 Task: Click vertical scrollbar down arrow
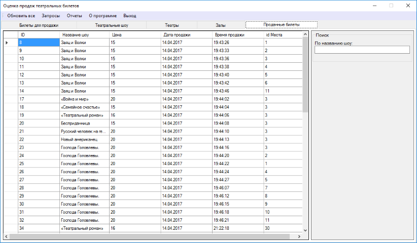coord(305,230)
